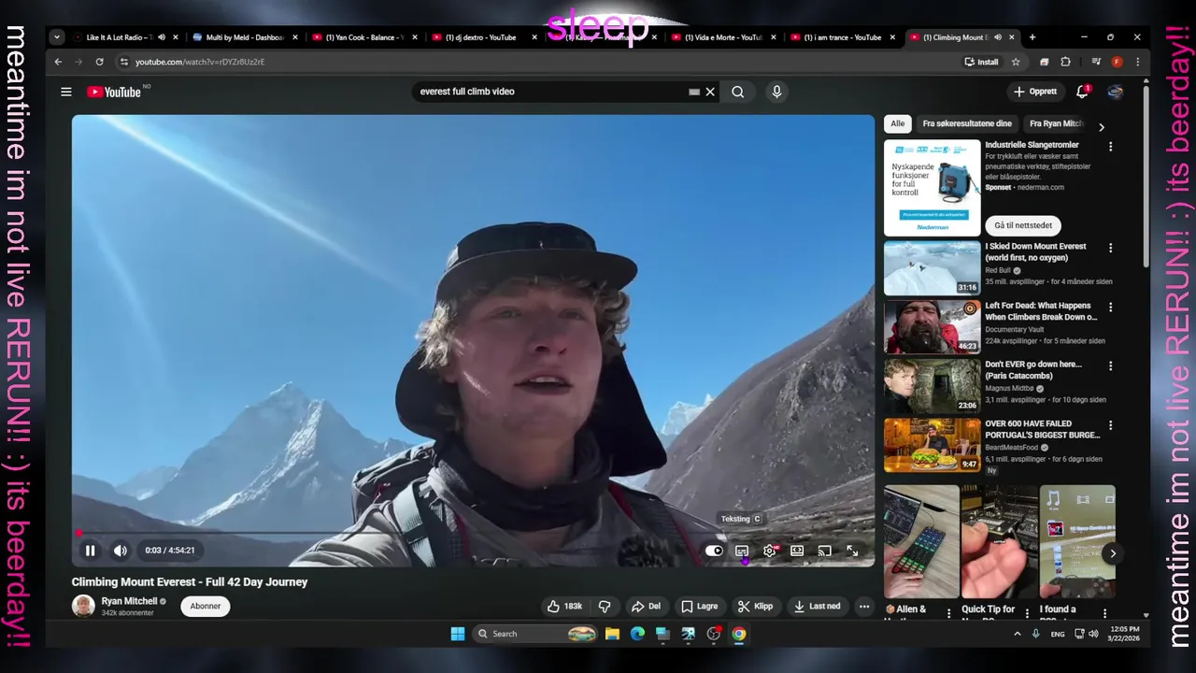Save the video with Lagre button

coord(700,606)
